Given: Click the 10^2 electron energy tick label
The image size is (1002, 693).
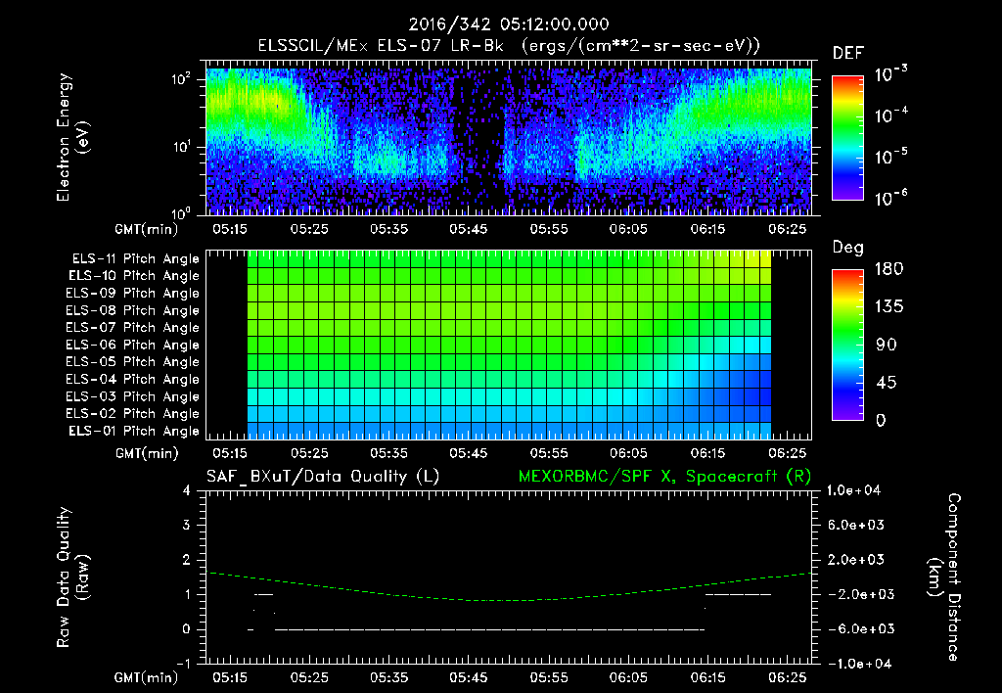Looking at the screenshot, I should 181,79.
